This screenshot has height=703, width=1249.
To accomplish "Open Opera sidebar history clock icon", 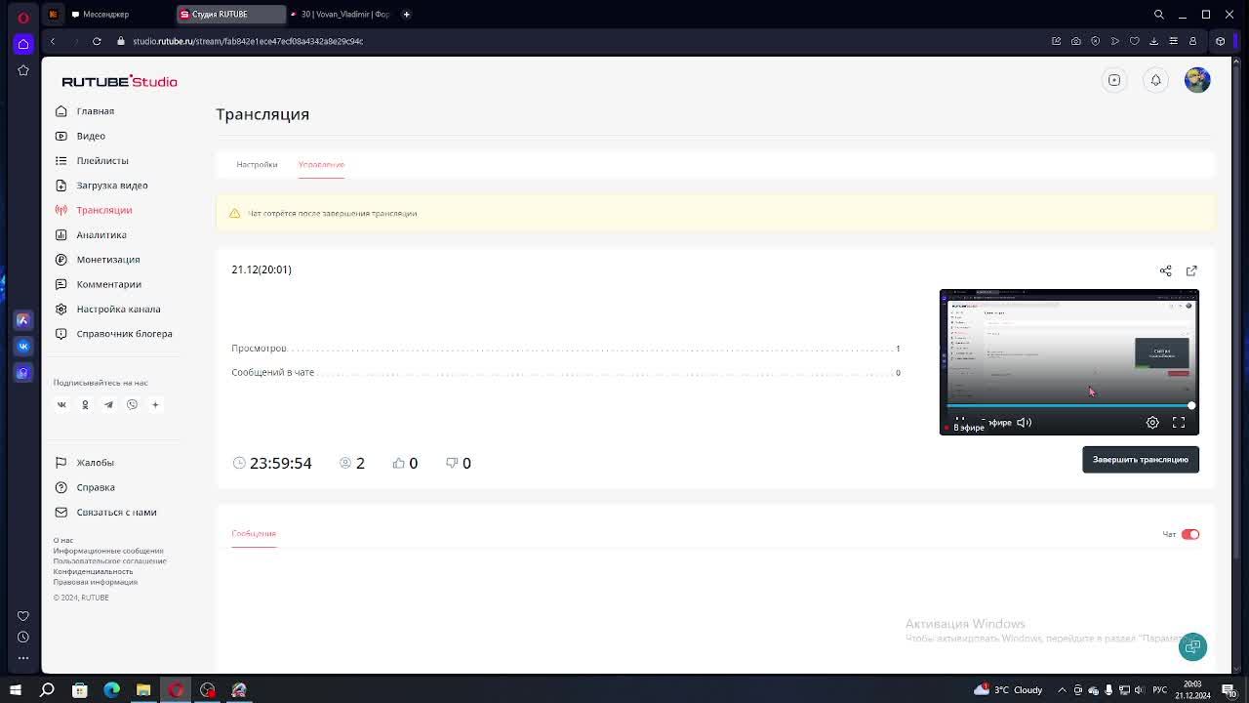I will (x=23, y=637).
